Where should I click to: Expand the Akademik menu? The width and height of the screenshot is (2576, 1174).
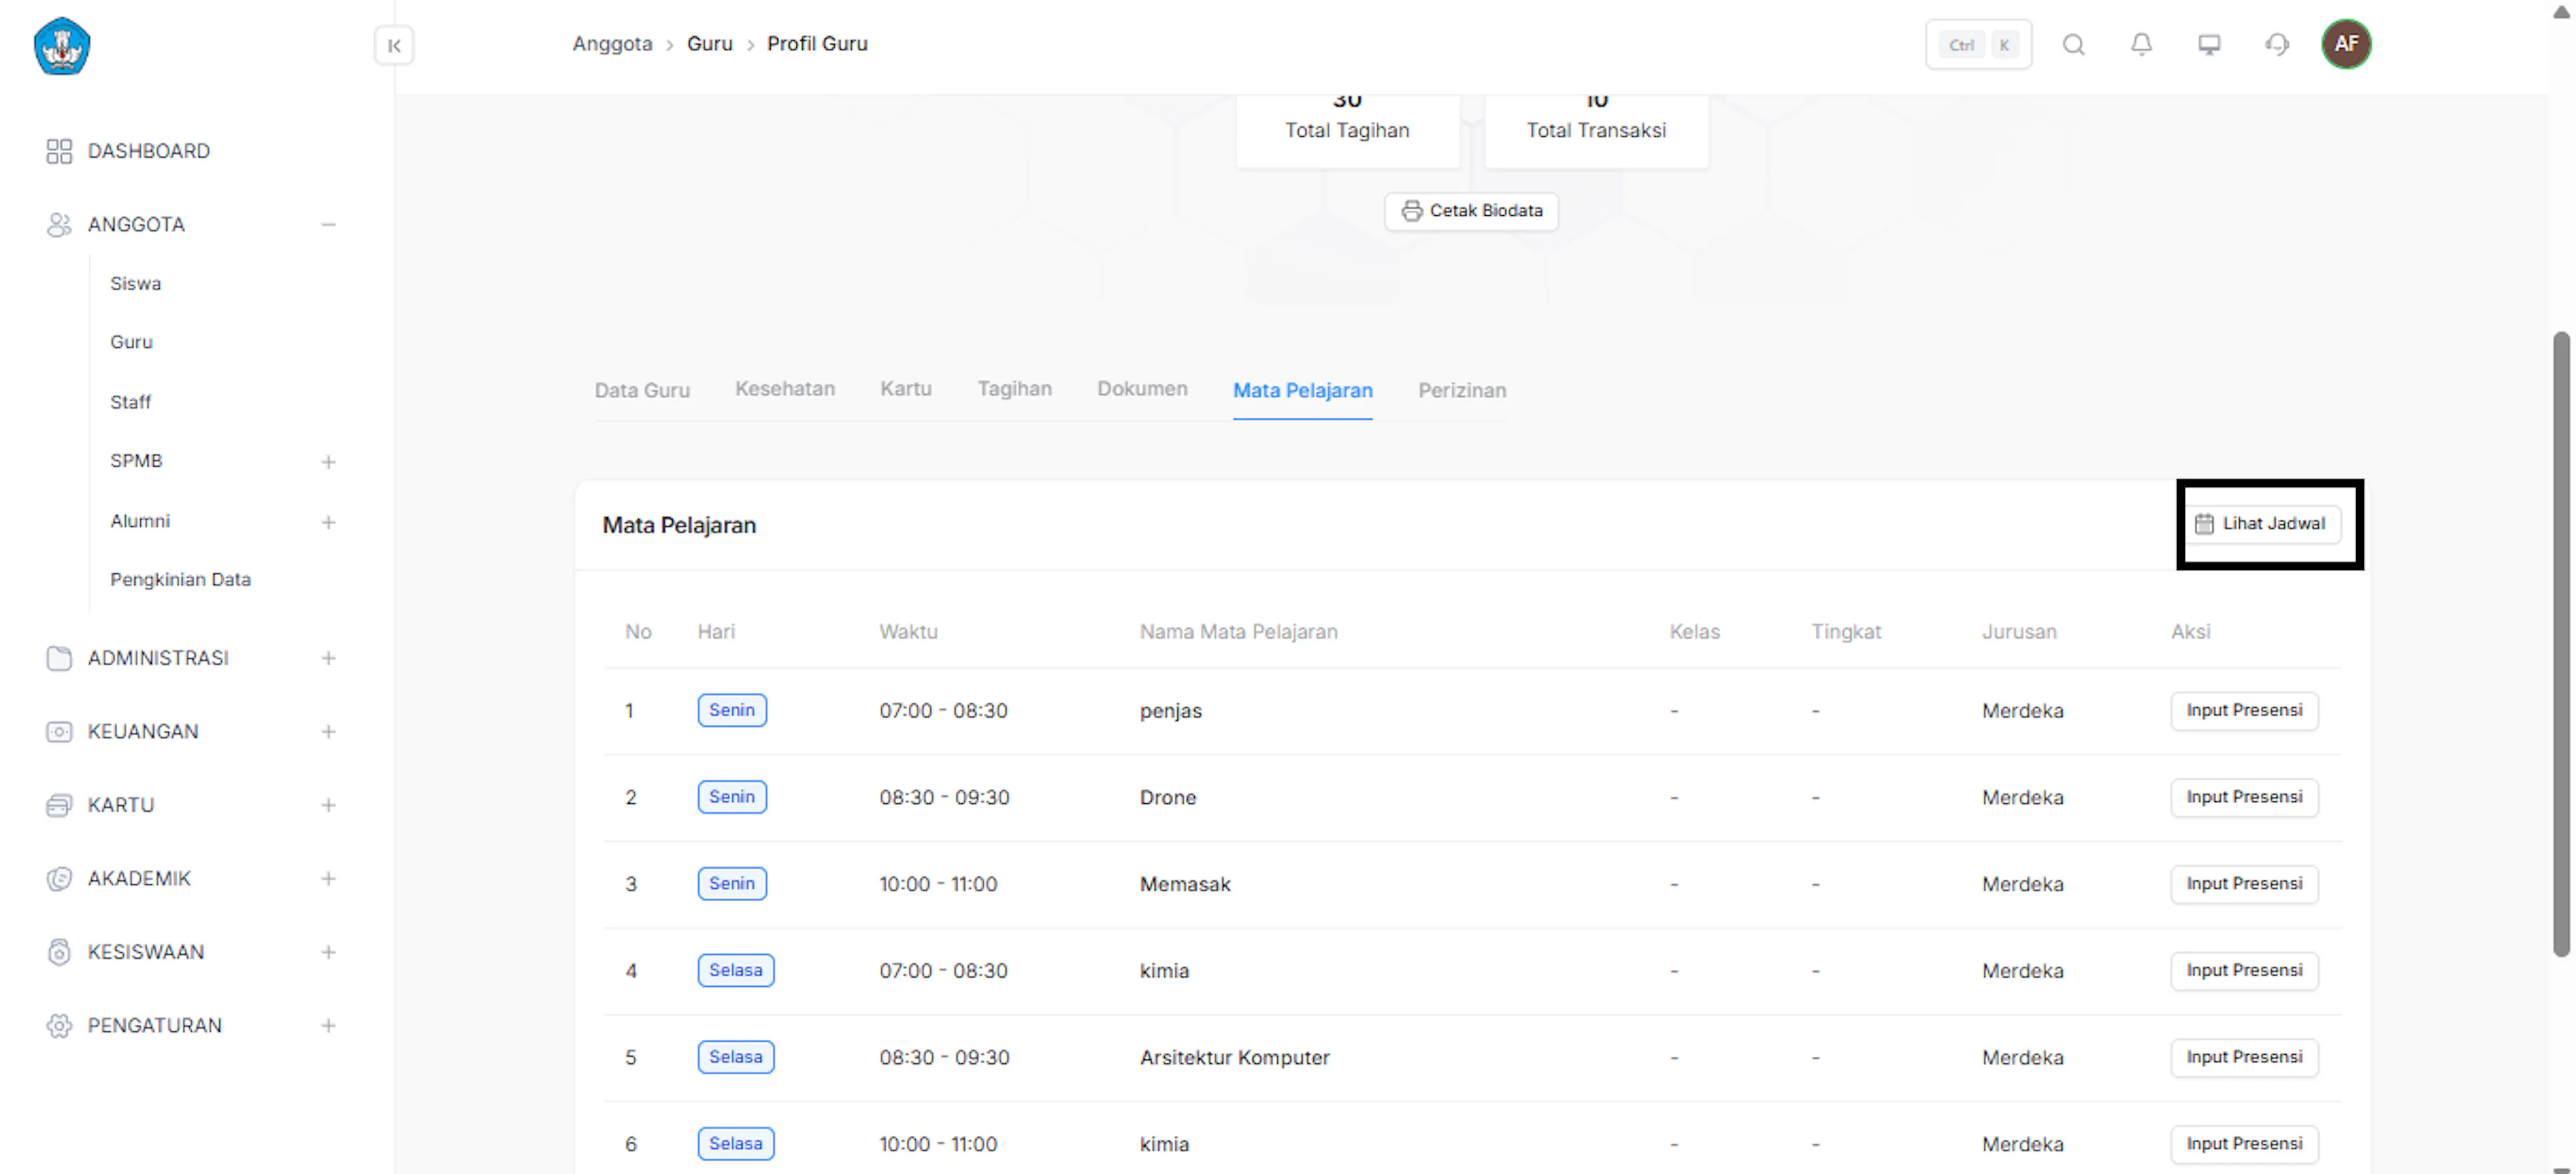pos(328,879)
